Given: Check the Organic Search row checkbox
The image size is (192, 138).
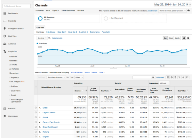Looking at the screenshot, I should [x=36, y=113].
